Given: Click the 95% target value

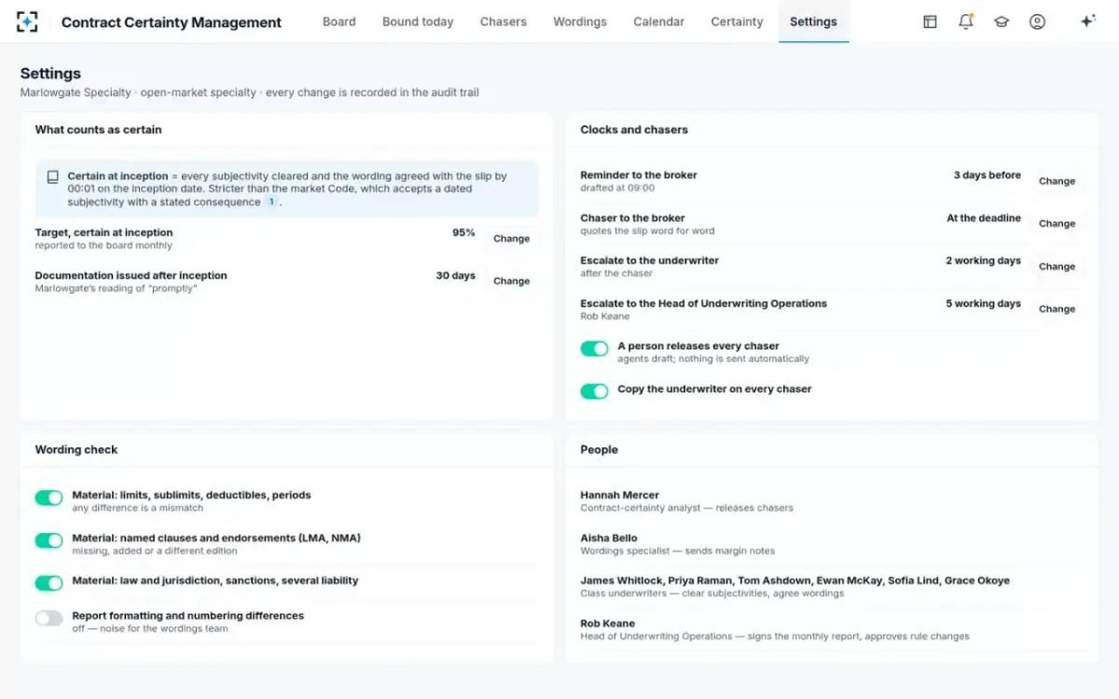Looking at the screenshot, I should [463, 233].
